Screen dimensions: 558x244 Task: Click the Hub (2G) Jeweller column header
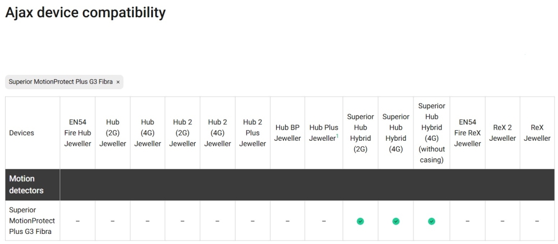click(113, 133)
